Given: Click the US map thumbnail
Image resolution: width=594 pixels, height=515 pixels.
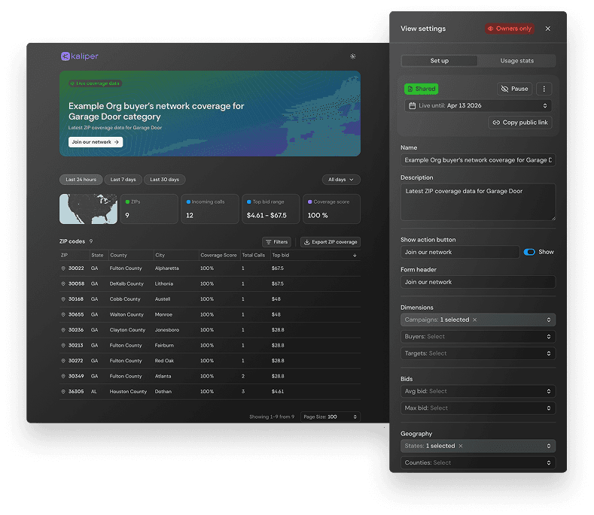Looking at the screenshot, I should (88, 209).
